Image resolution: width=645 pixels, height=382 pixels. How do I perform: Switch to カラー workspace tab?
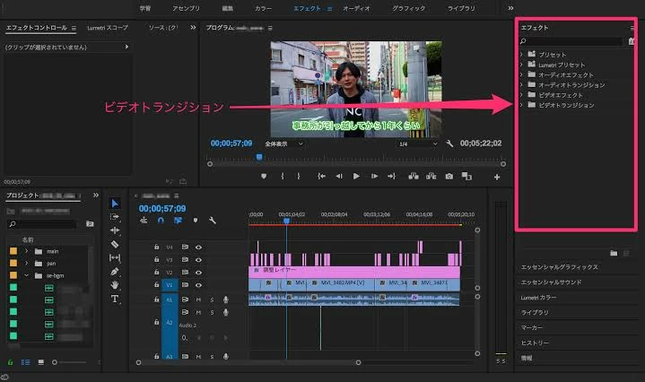(x=263, y=8)
